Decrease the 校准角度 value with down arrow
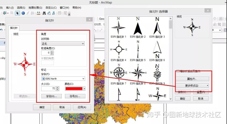Viewport: 227px width, 124px height. [x=52, y=54]
